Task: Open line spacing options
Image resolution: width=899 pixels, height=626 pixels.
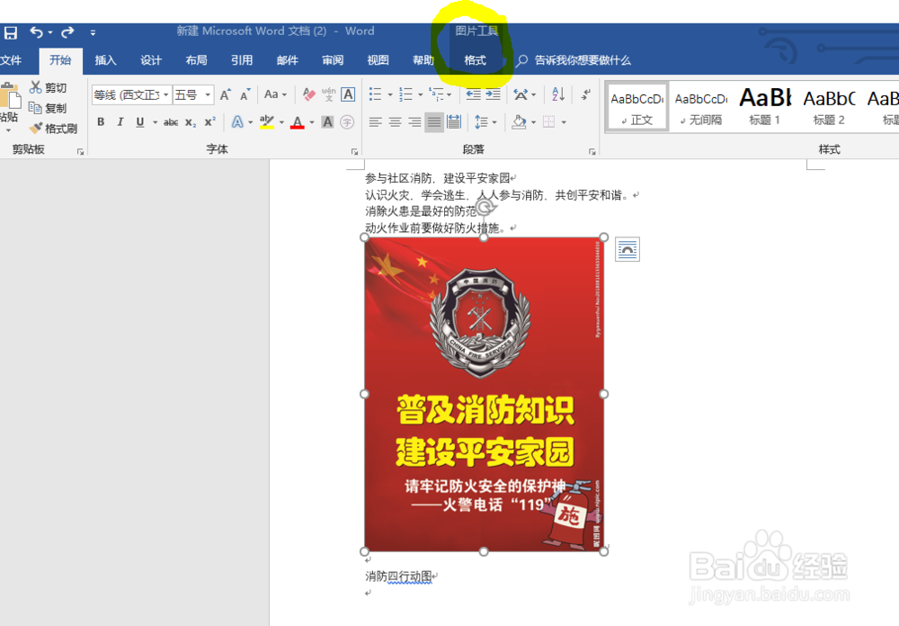Action: point(482,122)
